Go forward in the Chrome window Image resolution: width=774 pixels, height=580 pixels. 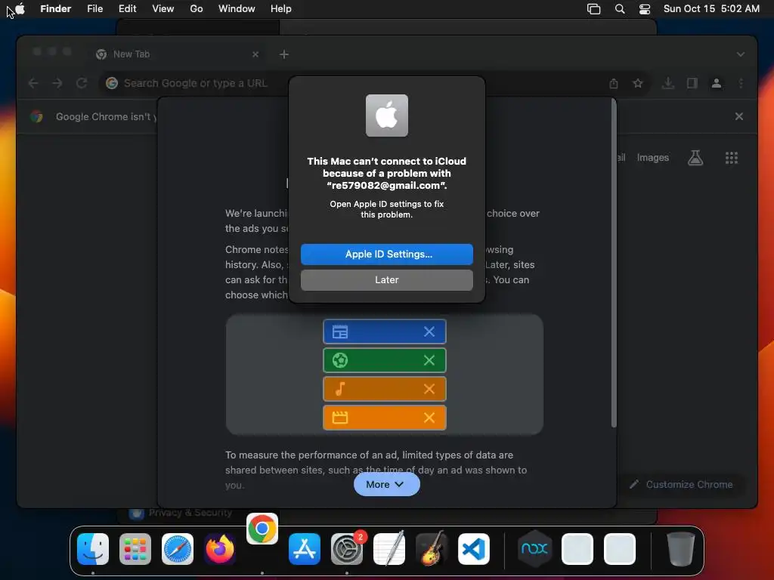point(57,83)
